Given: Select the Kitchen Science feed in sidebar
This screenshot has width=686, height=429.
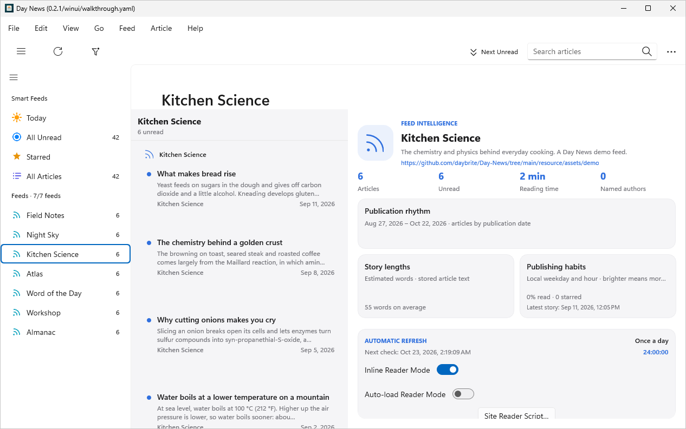Looking at the screenshot, I should coord(66,254).
